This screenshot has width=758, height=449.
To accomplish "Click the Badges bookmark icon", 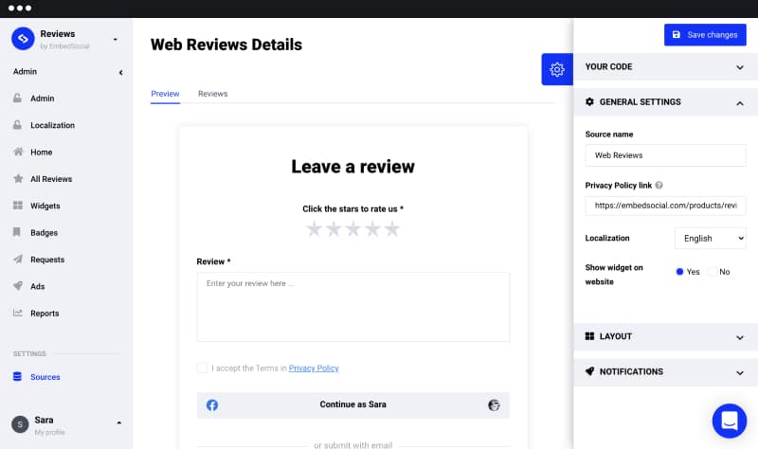I will [x=17, y=232].
